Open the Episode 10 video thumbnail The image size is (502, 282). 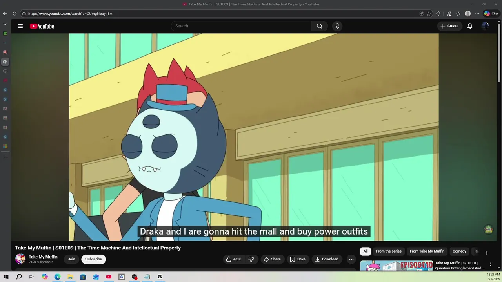tap(397, 266)
